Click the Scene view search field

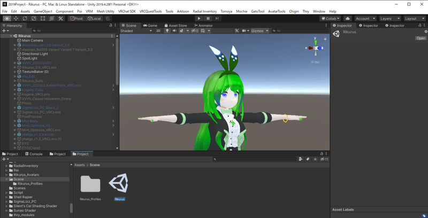(300, 31)
